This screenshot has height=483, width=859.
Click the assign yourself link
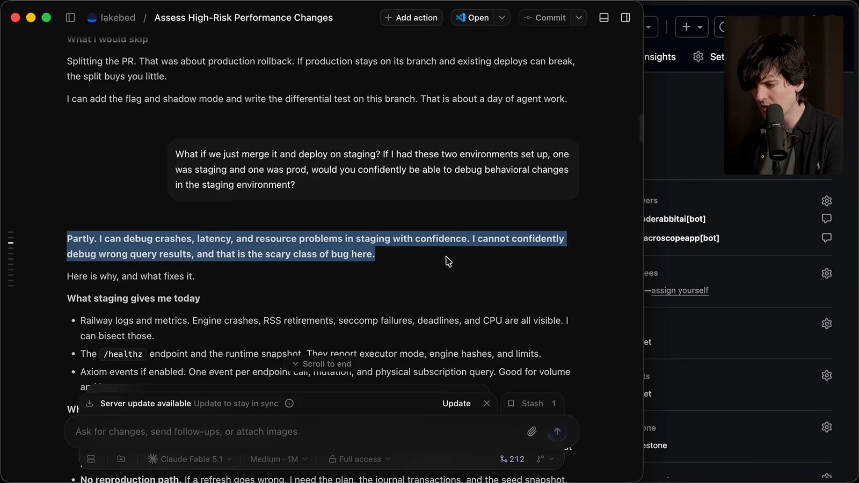coord(680,290)
